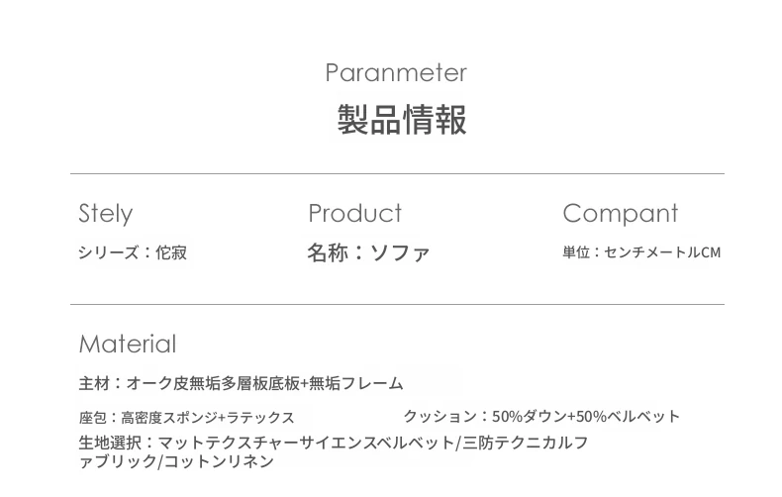The width and height of the screenshot is (782, 497).
Task: Click the 座包：高密度スポンジ+ラテックス text
Action: 186,417
